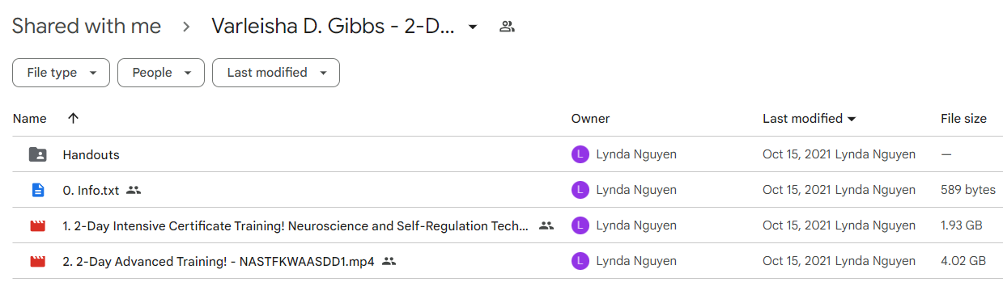
Task: Open the File type filter dropdown
Action: pos(61,73)
